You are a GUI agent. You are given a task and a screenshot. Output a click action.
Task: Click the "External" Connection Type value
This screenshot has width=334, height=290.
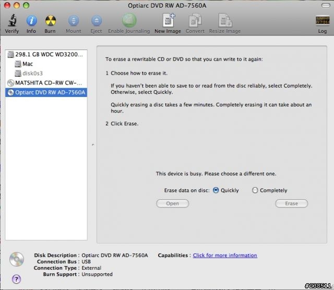click(x=91, y=268)
